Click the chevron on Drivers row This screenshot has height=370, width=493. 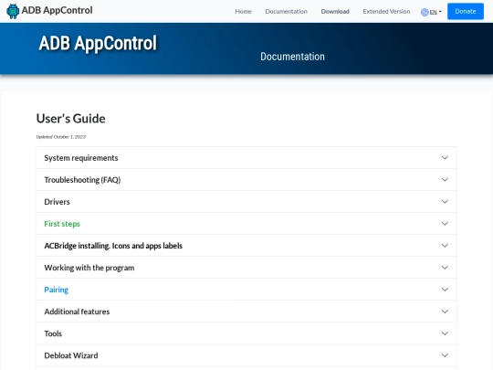[x=445, y=202]
